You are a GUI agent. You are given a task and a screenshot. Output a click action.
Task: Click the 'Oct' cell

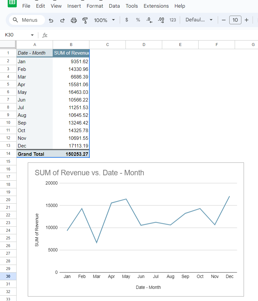coord(34,131)
